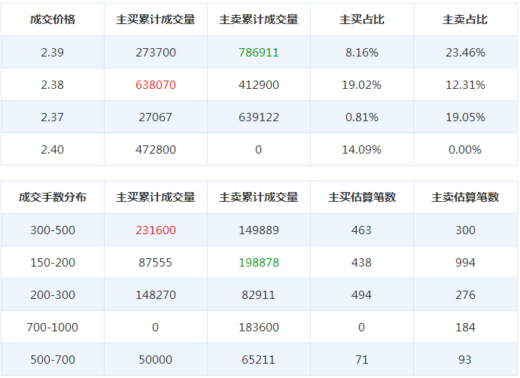
Task: Select the green value 198878
Action: click(x=259, y=263)
